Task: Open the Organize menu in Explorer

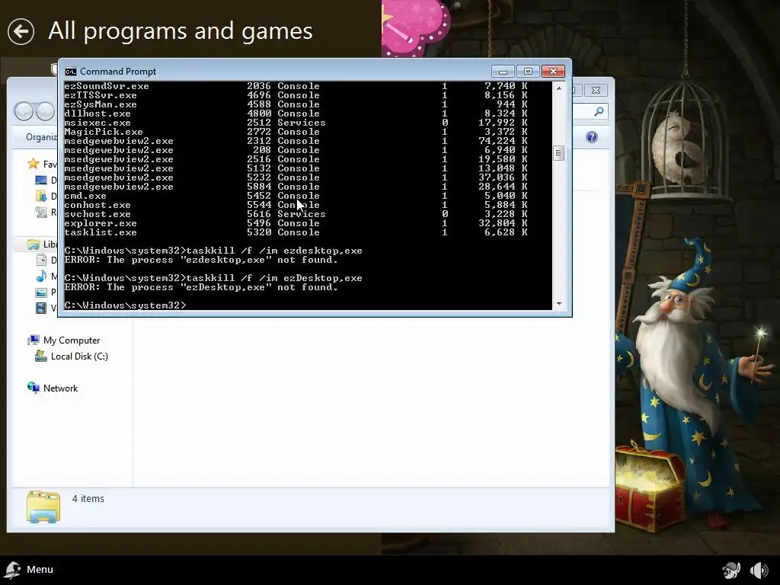Action: 41,137
